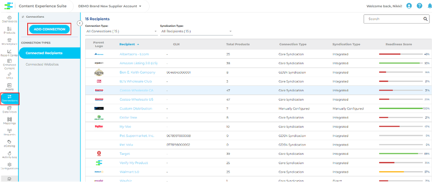Select Connections in the sidebar
Image resolution: width=432 pixels, height=182 pixels.
(10, 99)
